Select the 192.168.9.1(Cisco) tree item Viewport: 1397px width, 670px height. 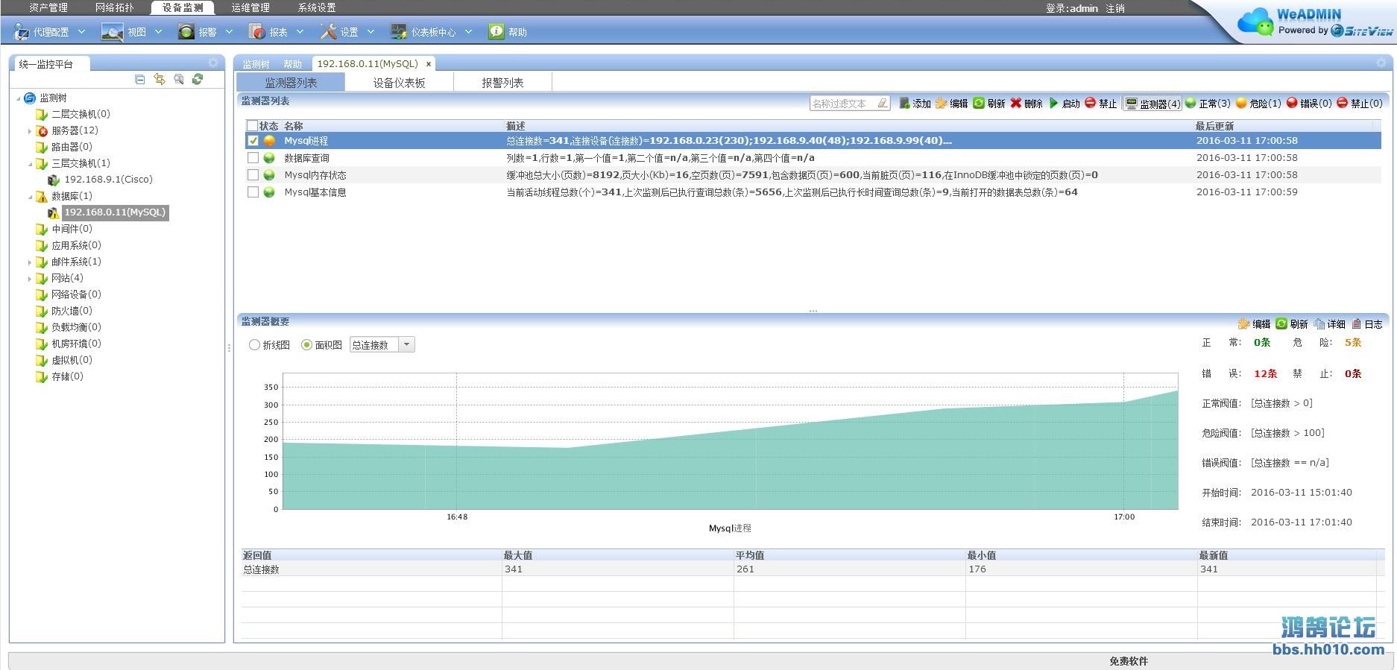pos(108,180)
